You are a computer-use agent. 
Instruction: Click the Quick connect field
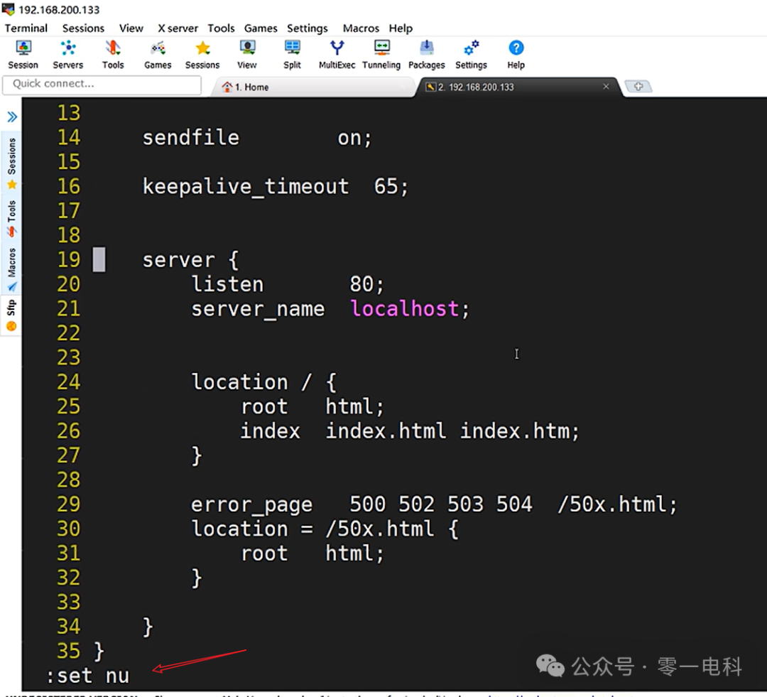(x=102, y=84)
